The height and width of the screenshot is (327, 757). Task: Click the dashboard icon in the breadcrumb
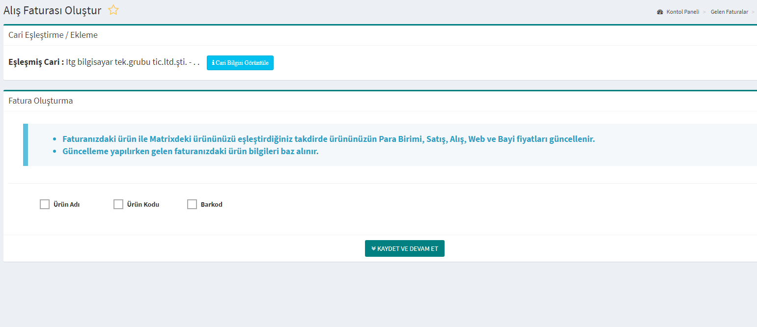click(660, 12)
